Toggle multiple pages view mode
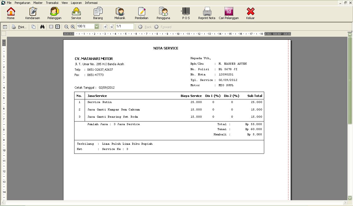The width and height of the screenshot is (353, 206). 57,27
